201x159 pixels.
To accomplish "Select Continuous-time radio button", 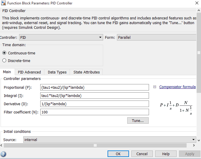I will pyautogui.click(x=4, y=53).
